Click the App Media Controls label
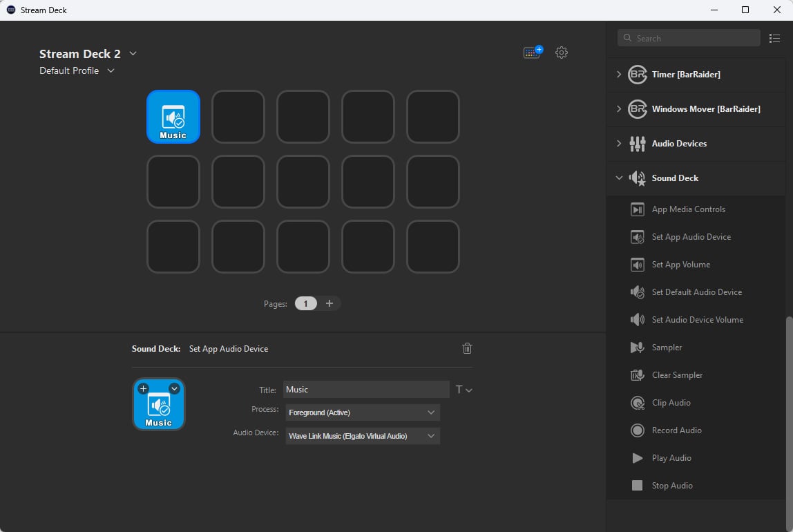793x532 pixels. pyautogui.click(x=688, y=209)
